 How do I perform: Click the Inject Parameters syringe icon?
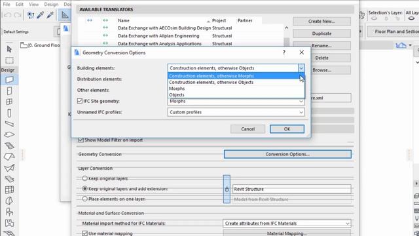pos(50,15)
